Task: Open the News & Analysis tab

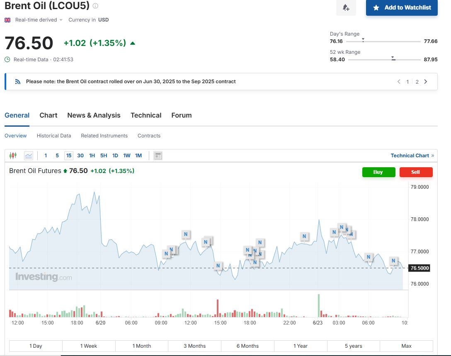Action: [94, 115]
